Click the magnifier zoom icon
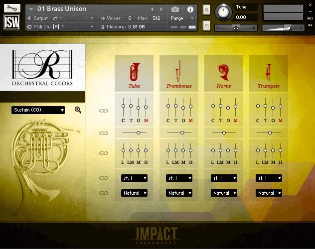 coord(78,110)
